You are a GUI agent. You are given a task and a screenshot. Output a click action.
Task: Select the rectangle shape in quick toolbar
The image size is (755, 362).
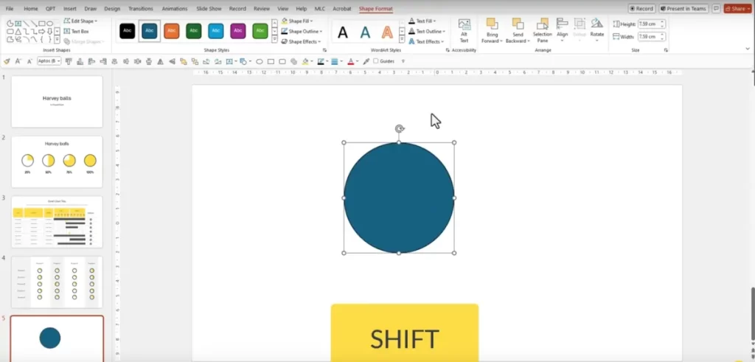pyautogui.click(x=271, y=61)
